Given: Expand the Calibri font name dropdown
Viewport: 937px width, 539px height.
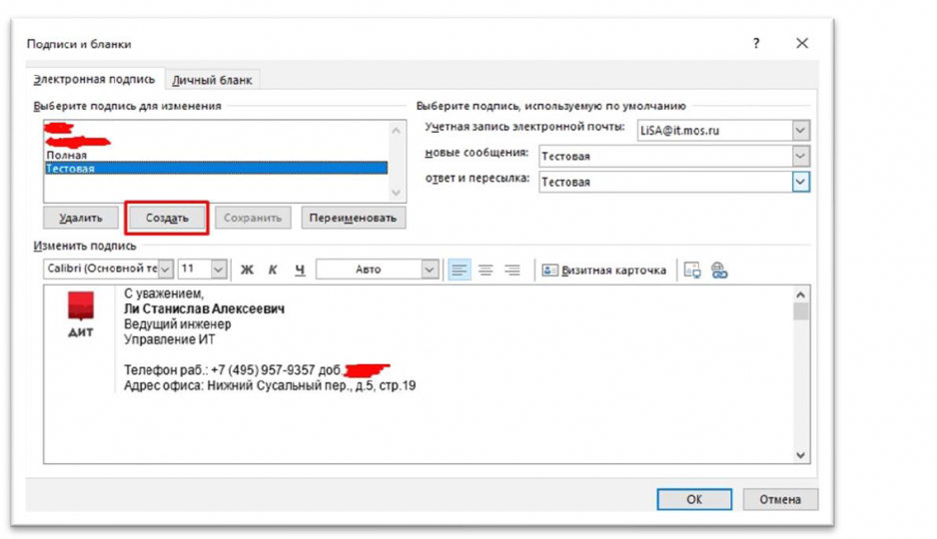Looking at the screenshot, I should click(x=165, y=269).
